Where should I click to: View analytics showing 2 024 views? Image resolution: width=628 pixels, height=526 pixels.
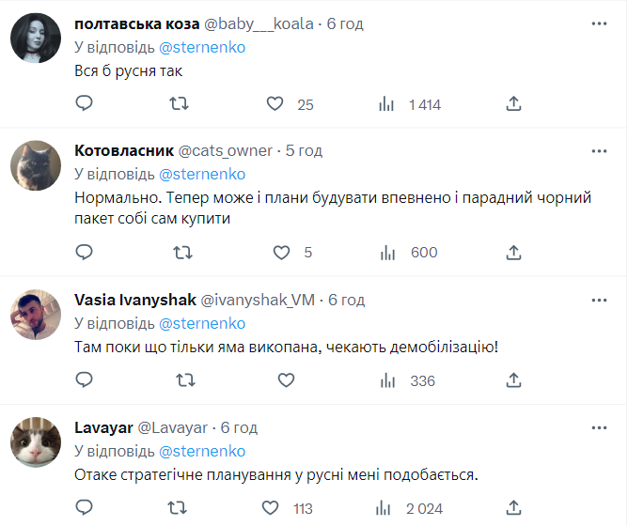(411, 508)
